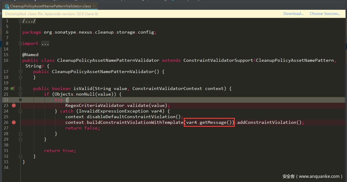Viewport: 347px width, 182px height.
Task: Click the Download... link
Action: click(x=294, y=14)
